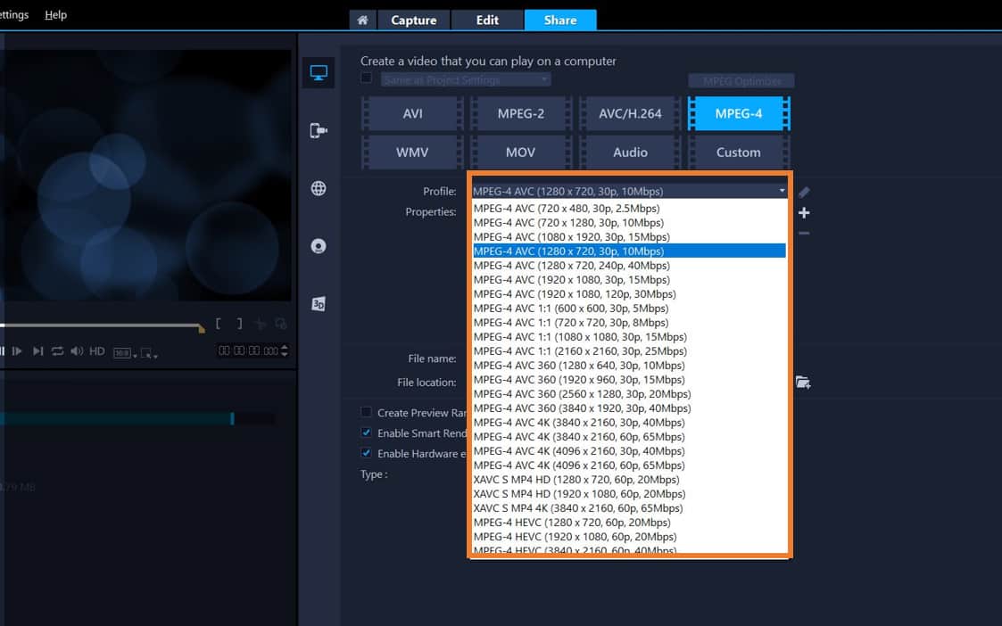Select the AVC/H.264 format button

(629, 113)
